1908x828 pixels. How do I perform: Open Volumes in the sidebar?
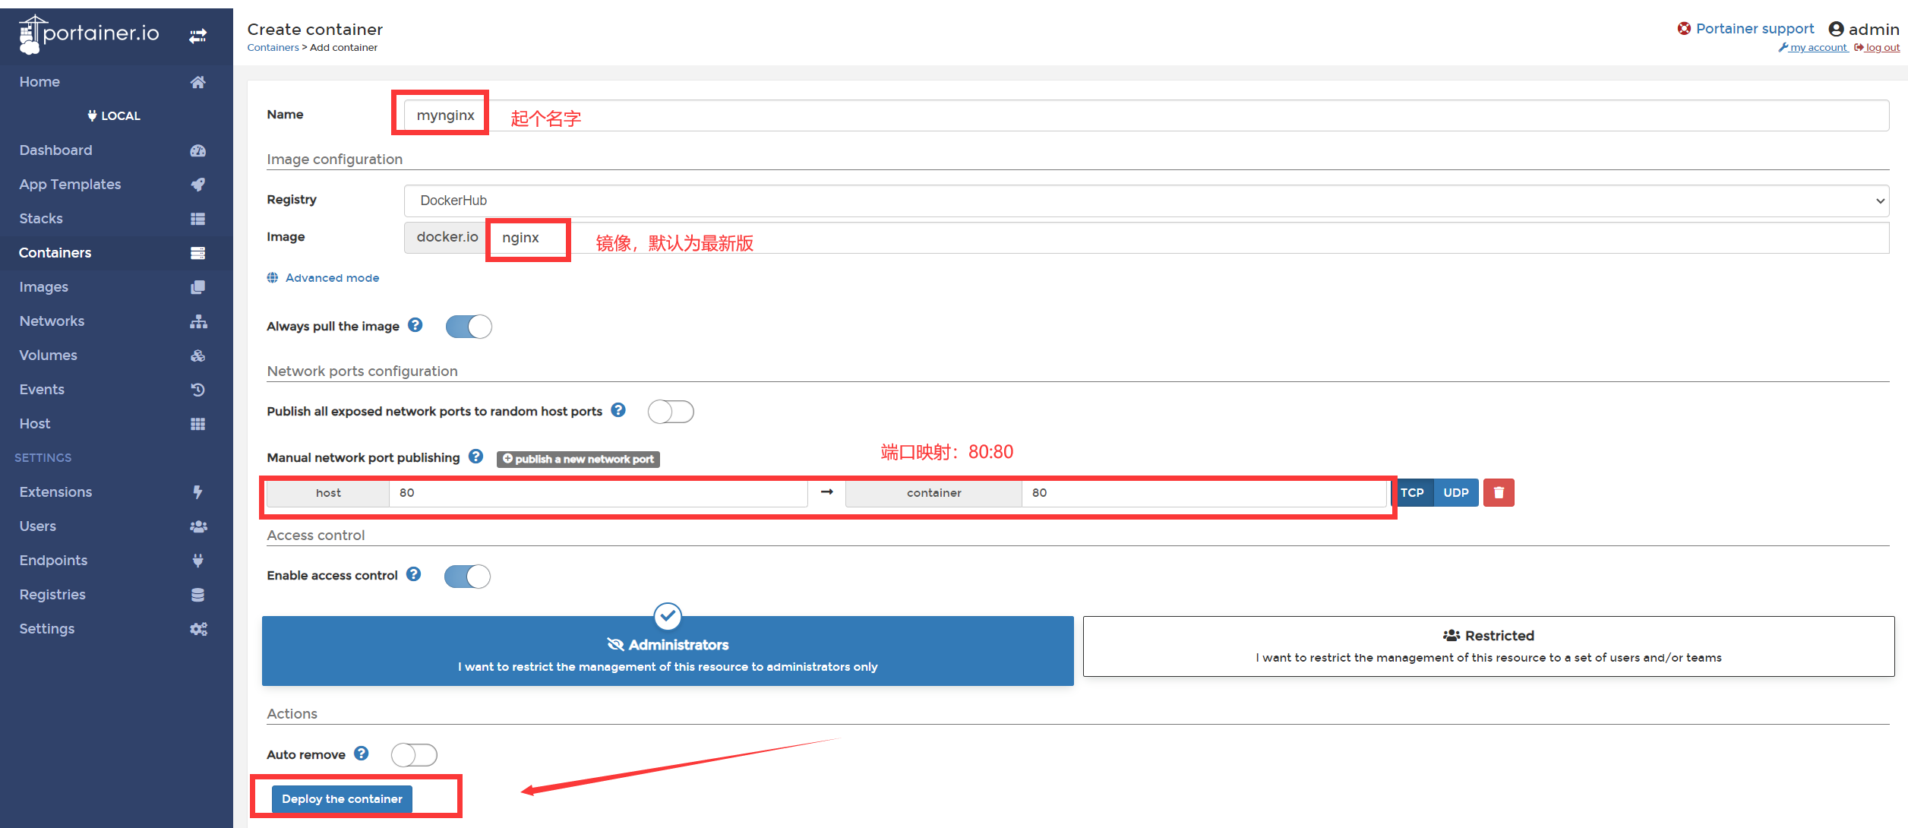(48, 356)
